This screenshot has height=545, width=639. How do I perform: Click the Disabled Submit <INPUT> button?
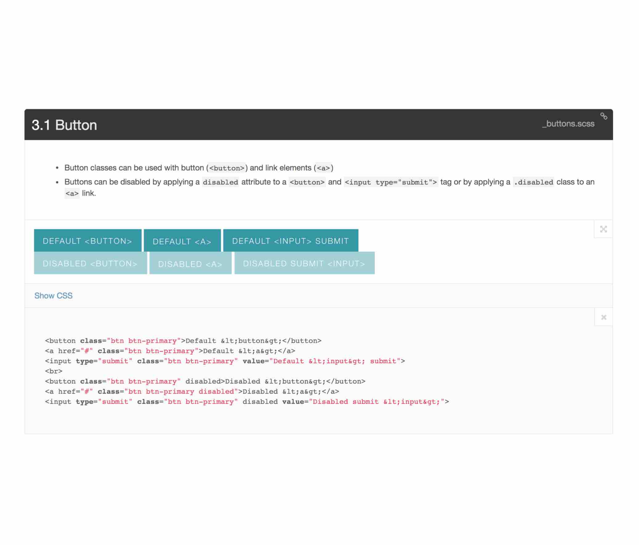pos(304,263)
